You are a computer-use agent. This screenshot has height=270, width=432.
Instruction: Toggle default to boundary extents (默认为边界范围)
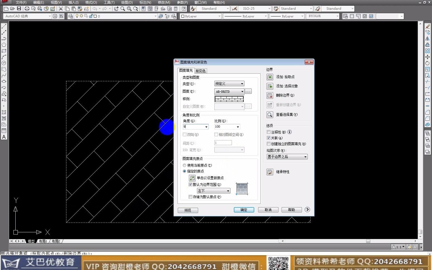coord(190,185)
